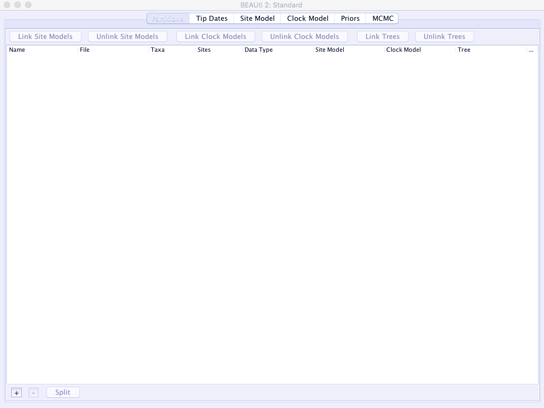Select the Clock Model column header
Screen dimensions: 544x408
click(x=420, y=50)
